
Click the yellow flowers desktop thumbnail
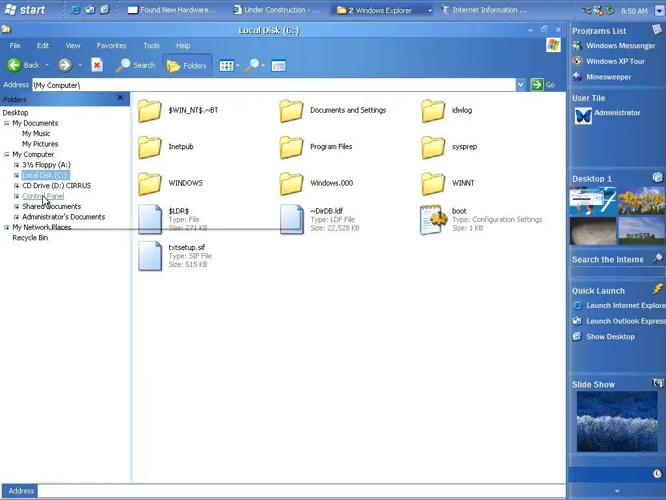point(641,201)
